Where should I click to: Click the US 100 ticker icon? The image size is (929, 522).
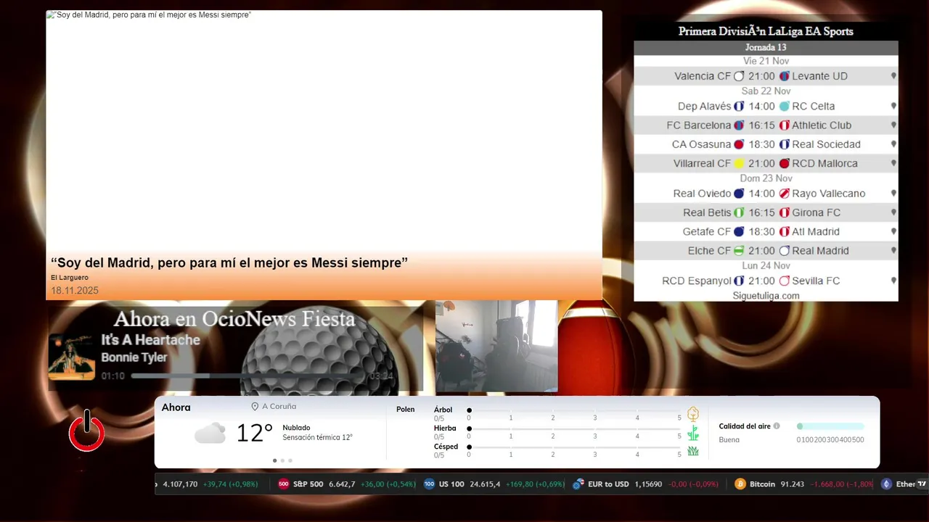(x=430, y=484)
